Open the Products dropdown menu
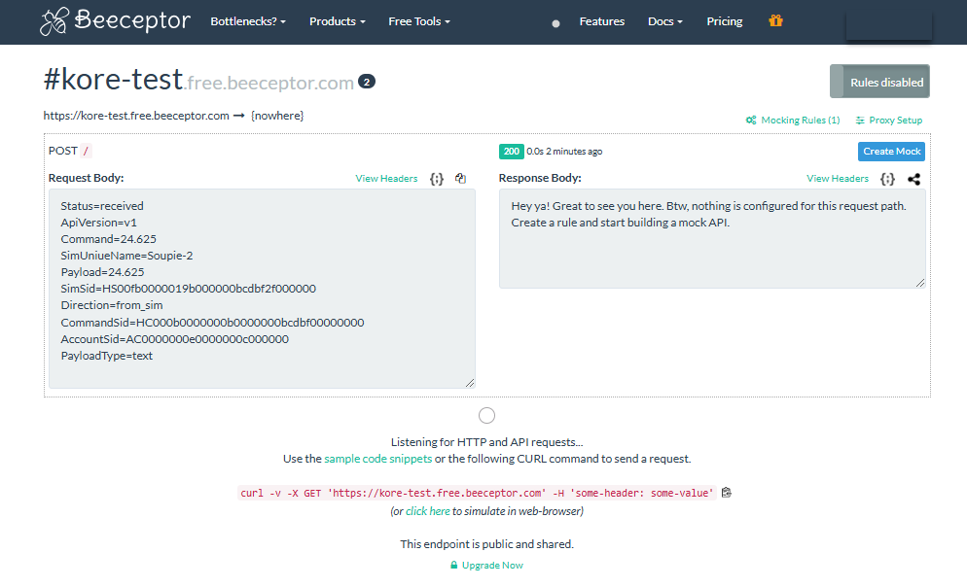The image size is (967, 587). click(338, 21)
